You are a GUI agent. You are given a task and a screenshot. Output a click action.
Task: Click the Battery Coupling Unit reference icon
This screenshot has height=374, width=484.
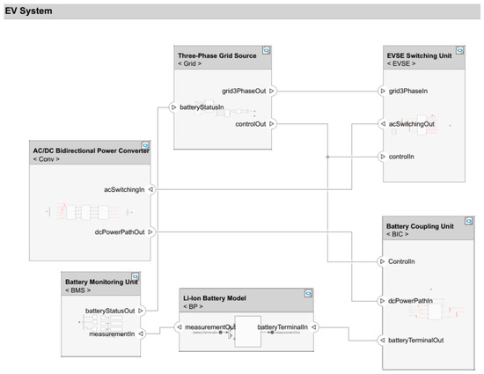[468, 221]
